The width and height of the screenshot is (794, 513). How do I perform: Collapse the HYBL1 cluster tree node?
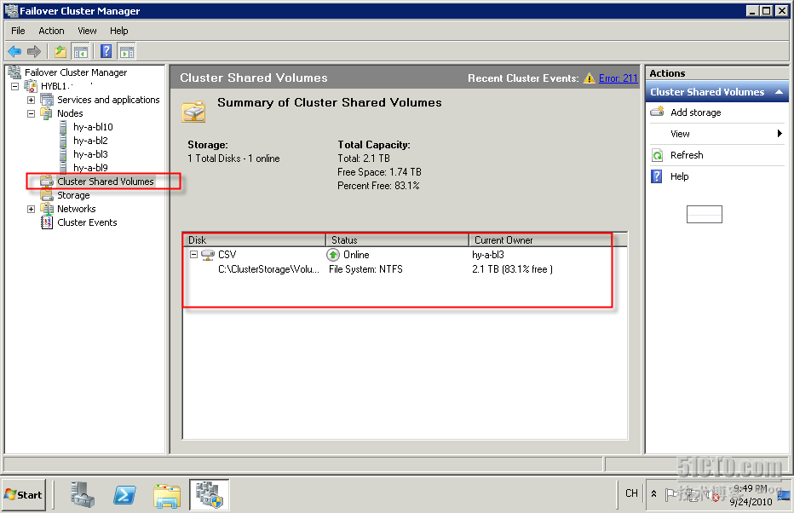click(x=15, y=86)
